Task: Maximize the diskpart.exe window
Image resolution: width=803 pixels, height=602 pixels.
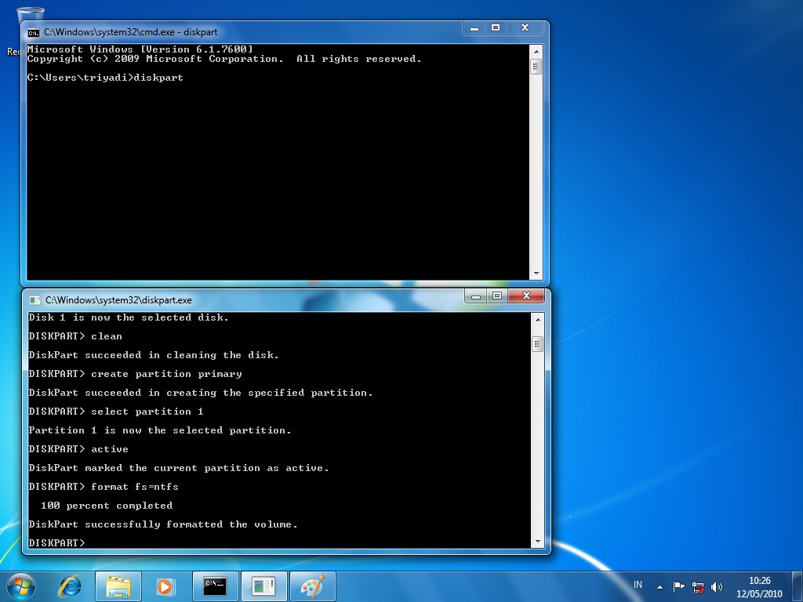Action: point(496,296)
